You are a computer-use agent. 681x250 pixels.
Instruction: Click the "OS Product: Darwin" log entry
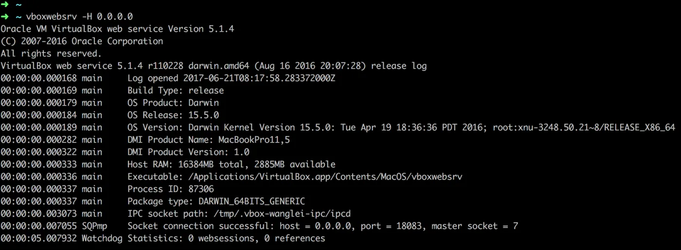point(173,103)
